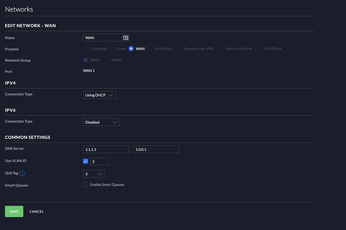Viewport: 346px width, 230px height.
Task: Select the Corporate purpose radio button
Action: [86, 49]
